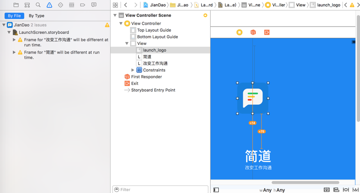Open the Breakpoint navigator

click(82, 5)
